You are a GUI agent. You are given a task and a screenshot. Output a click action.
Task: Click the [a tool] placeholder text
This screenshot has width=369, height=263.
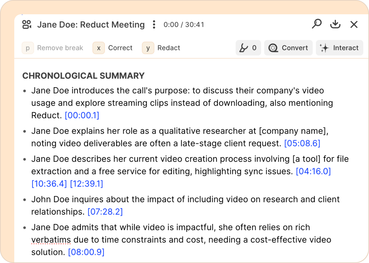pyautogui.click(x=306, y=159)
